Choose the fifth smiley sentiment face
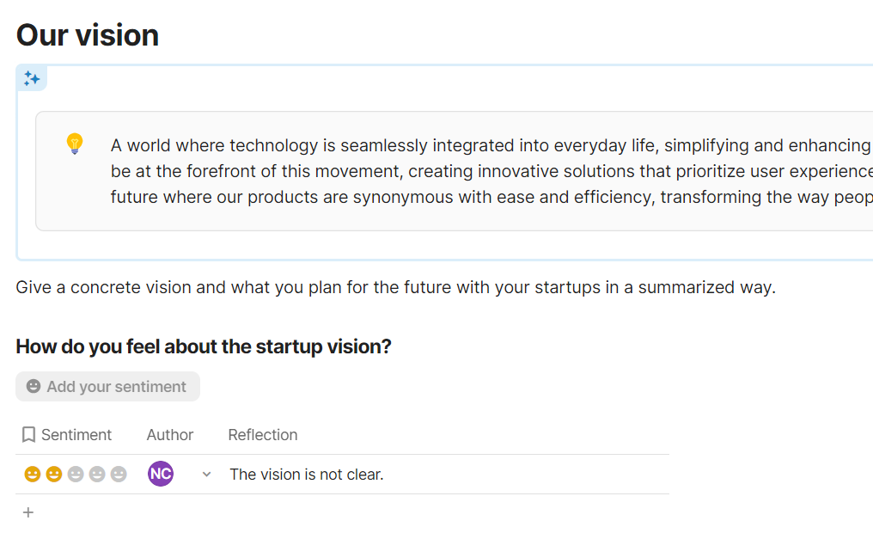Viewport: 873px width, 533px height. coord(119,474)
